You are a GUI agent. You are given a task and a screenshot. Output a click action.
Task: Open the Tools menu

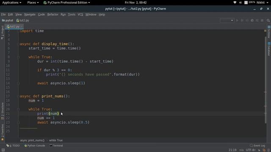point(72,14)
